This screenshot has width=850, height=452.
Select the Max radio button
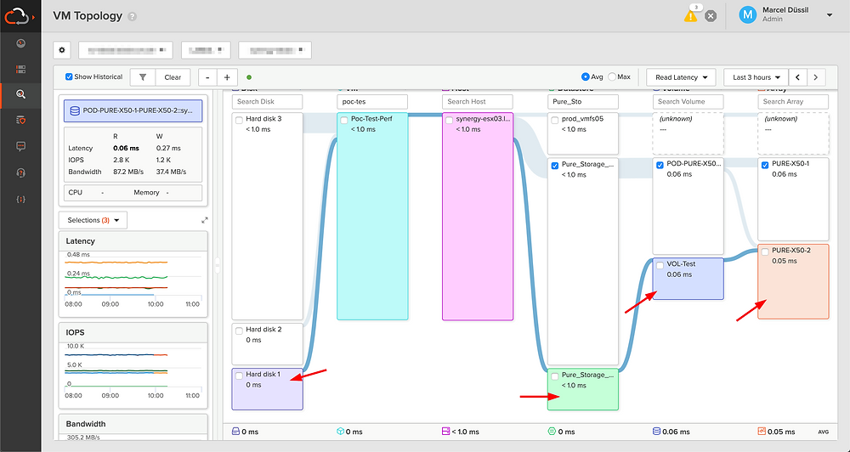tap(612, 77)
